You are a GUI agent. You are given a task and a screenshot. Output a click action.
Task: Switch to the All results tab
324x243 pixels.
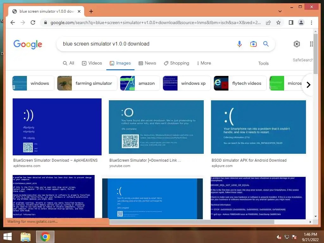(68, 63)
